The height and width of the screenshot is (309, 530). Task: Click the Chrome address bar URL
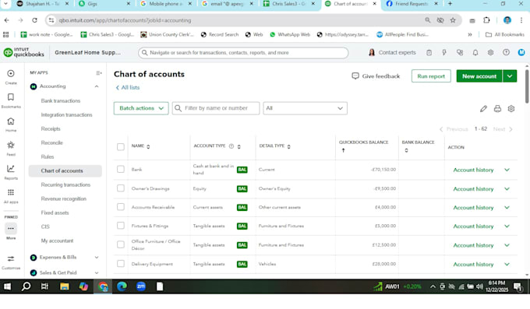pyautogui.click(x=125, y=20)
